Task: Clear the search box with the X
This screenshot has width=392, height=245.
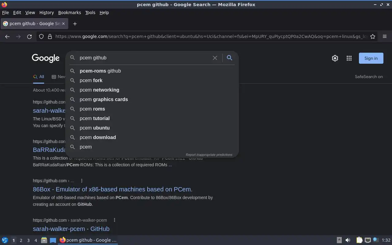Action: click(215, 58)
